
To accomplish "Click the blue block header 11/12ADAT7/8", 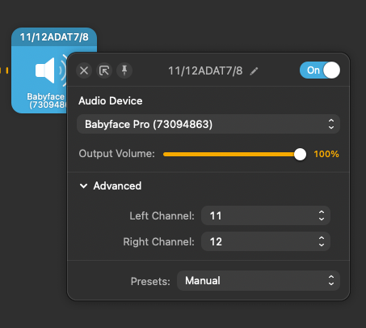I will point(54,37).
